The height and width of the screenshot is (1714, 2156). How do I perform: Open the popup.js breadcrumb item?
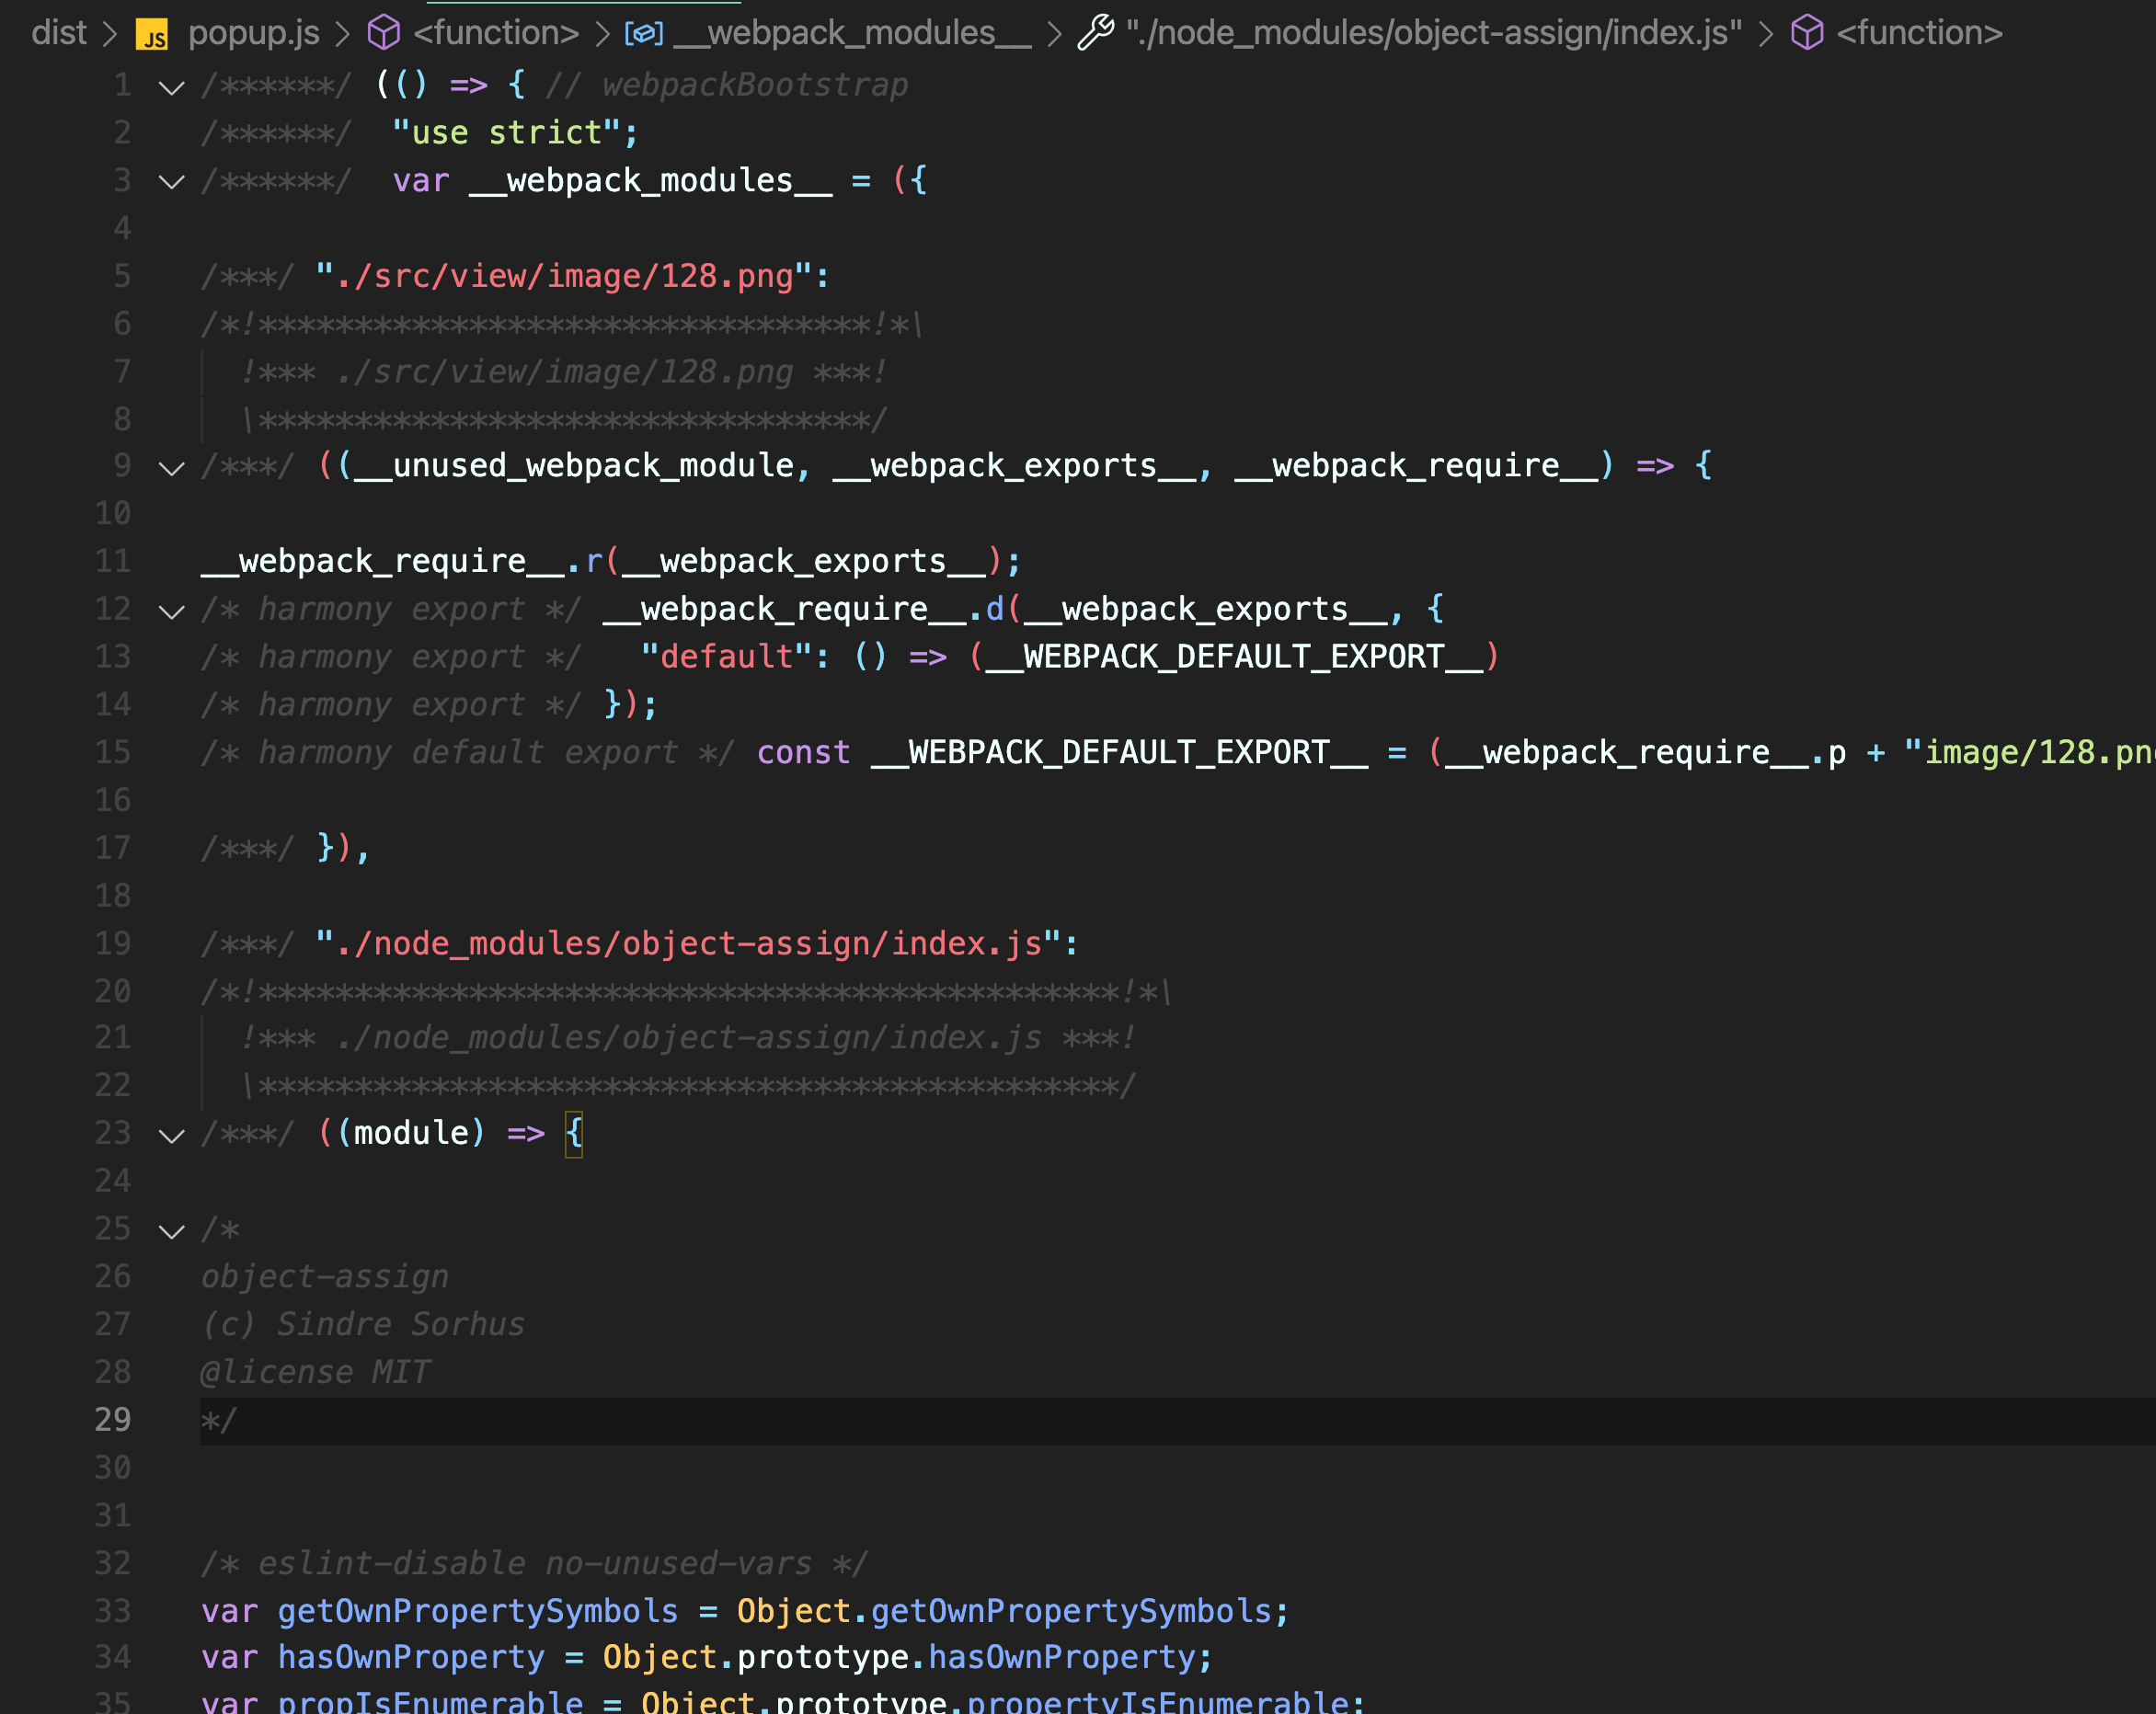click(x=254, y=33)
